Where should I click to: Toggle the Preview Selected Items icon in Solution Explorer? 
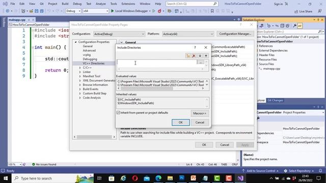[x=300, y=26]
